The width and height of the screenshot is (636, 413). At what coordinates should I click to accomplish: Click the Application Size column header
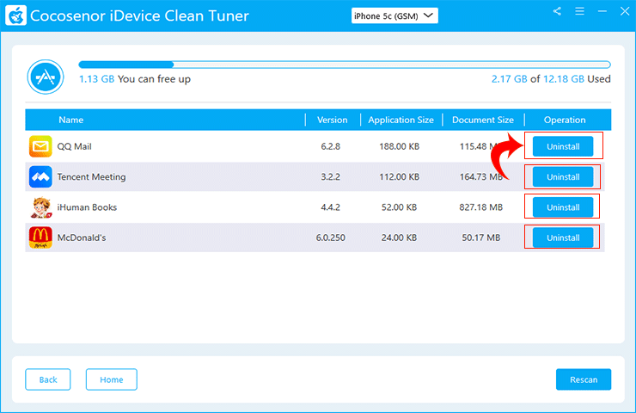(x=401, y=120)
